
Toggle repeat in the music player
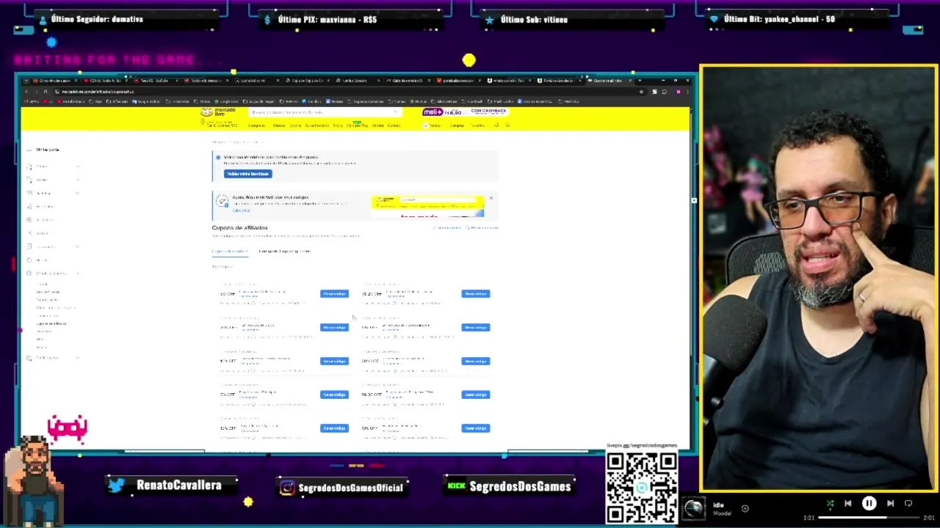click(908, 504)
